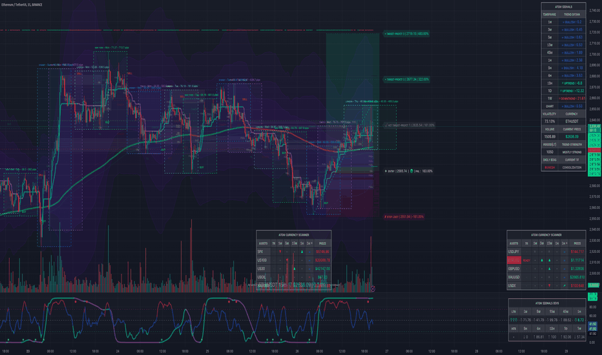
Task: Click the 12H UPTREND -6.8 cell
Action: (572, 83)
